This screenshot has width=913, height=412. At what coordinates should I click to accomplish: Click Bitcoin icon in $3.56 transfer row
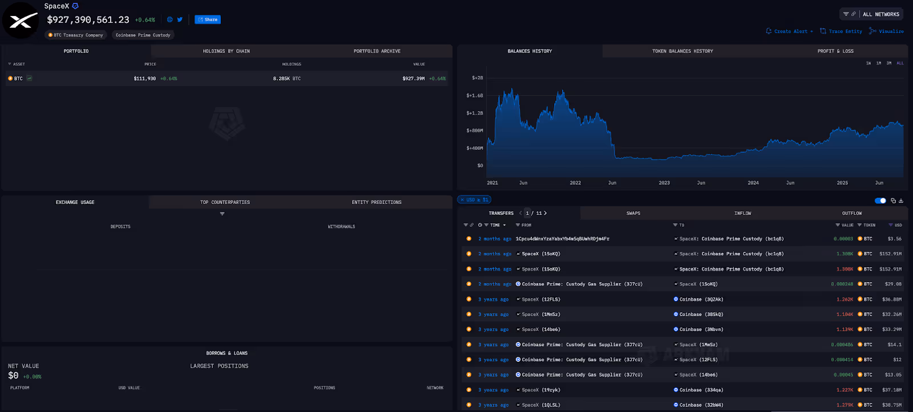tap(468, 239)
